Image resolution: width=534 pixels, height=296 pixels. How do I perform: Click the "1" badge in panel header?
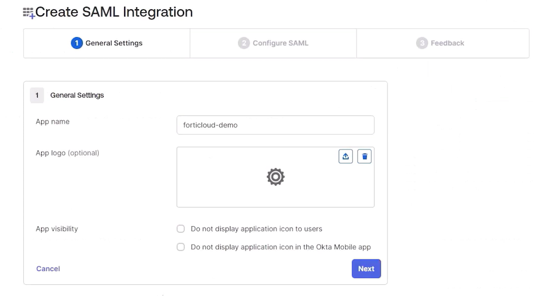coord(37,95)
